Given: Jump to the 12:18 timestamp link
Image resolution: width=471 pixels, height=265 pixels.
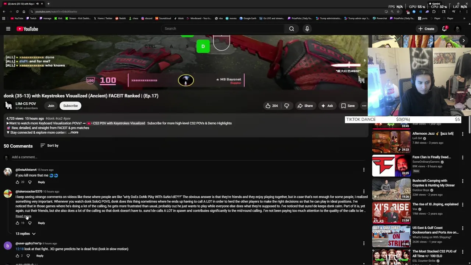Looking at the screenshot, I should pos(20,249).
